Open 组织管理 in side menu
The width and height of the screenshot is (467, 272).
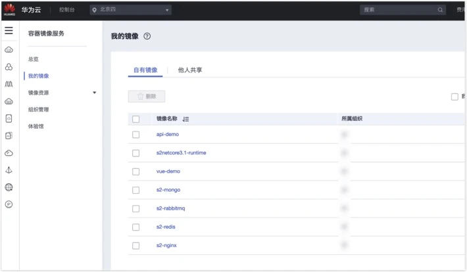click(38, 110)
